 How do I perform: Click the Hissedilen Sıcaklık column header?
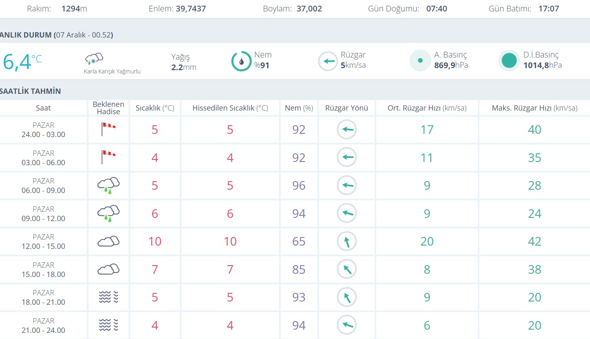[230, 108]
